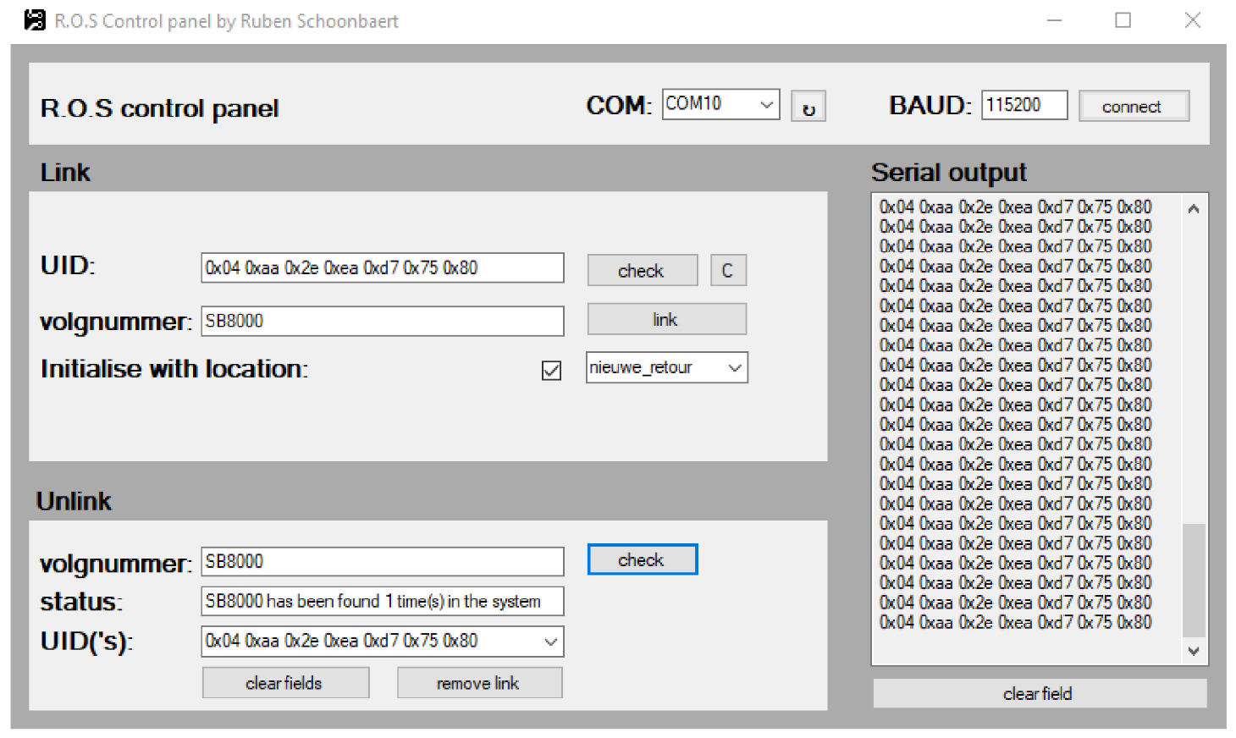The width and height of the screenshot is (1236, 738).
Task: Click check button in Unlink section
Action: [x=642, y=560]
